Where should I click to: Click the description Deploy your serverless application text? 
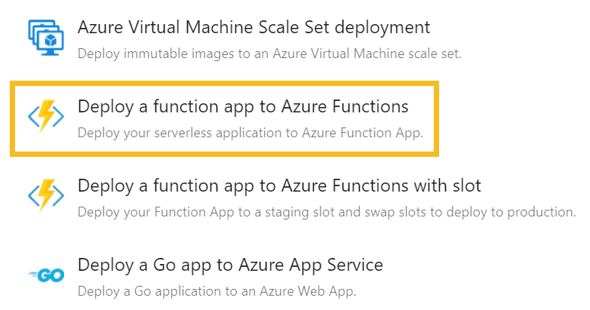(x=250, y=134)
